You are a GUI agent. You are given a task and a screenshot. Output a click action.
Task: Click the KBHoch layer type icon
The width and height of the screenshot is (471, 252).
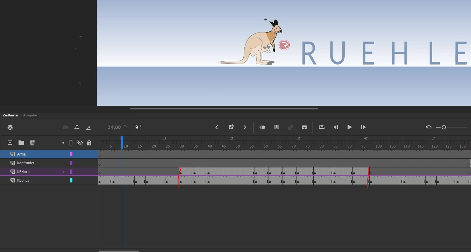pos(12,172)
